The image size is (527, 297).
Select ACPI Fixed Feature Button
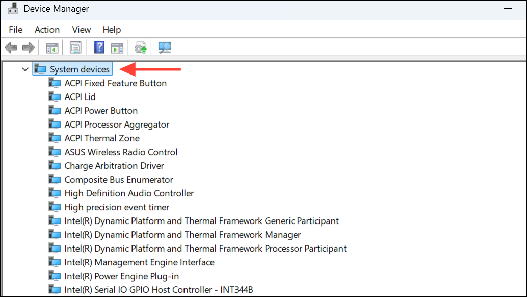116,83
